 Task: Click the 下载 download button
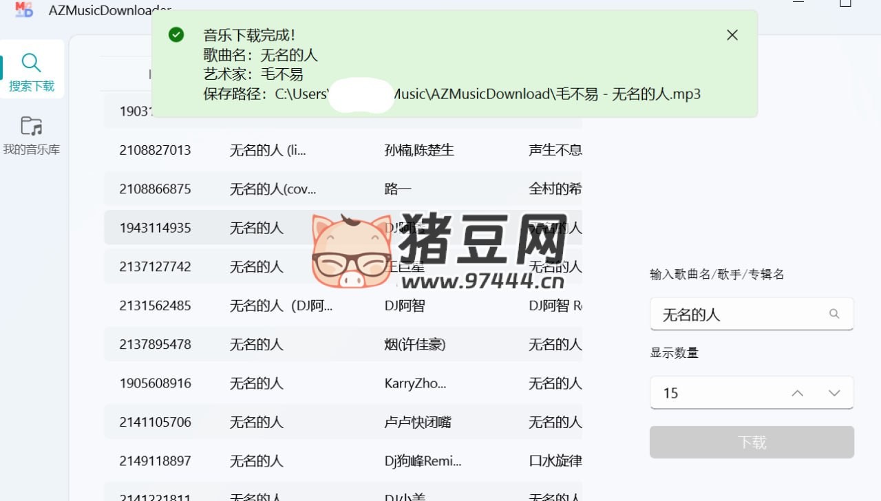pos(752,442)
